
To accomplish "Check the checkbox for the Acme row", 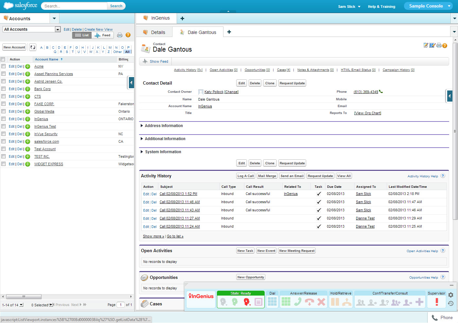I will coord(3,66).
